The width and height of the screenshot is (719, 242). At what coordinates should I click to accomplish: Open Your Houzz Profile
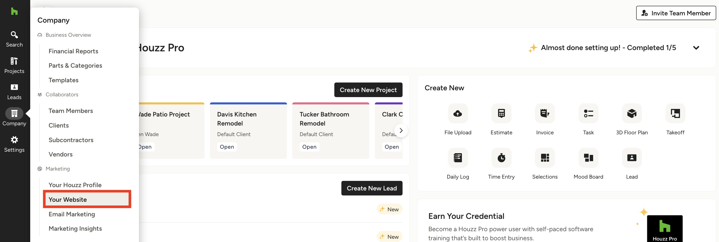(x=75, y=185)
